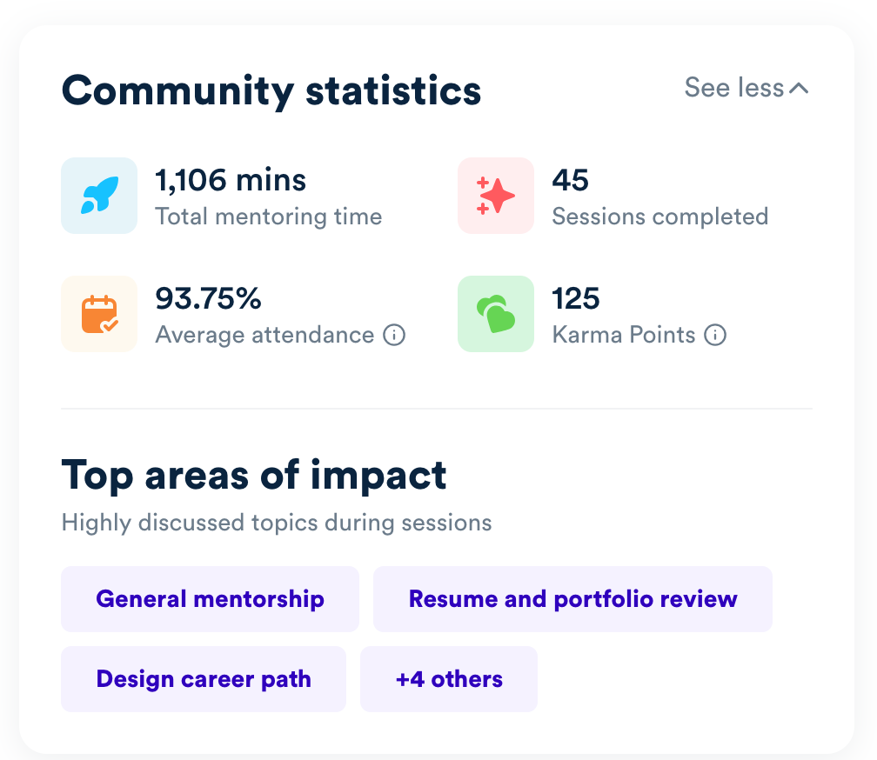Click the Top areas of impact heading
Screen dimensions: 877x760
pos(254,476)
